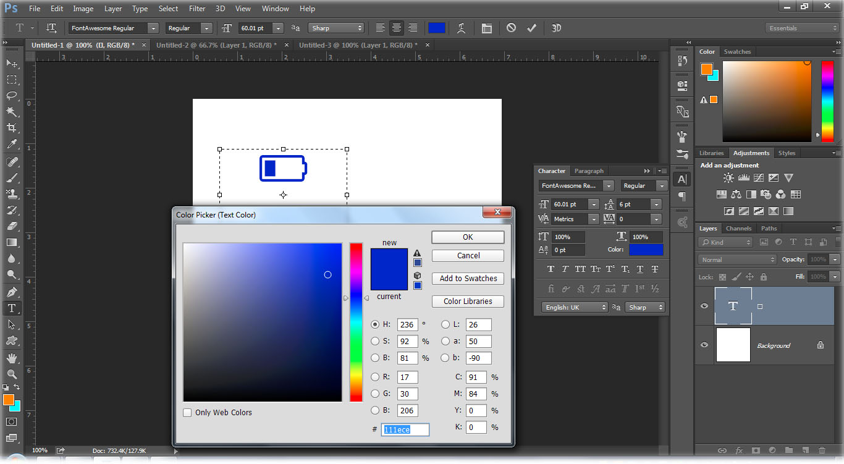
Task: Open the Opacity dropdown in Layers panel
Action: coord(834,259)
